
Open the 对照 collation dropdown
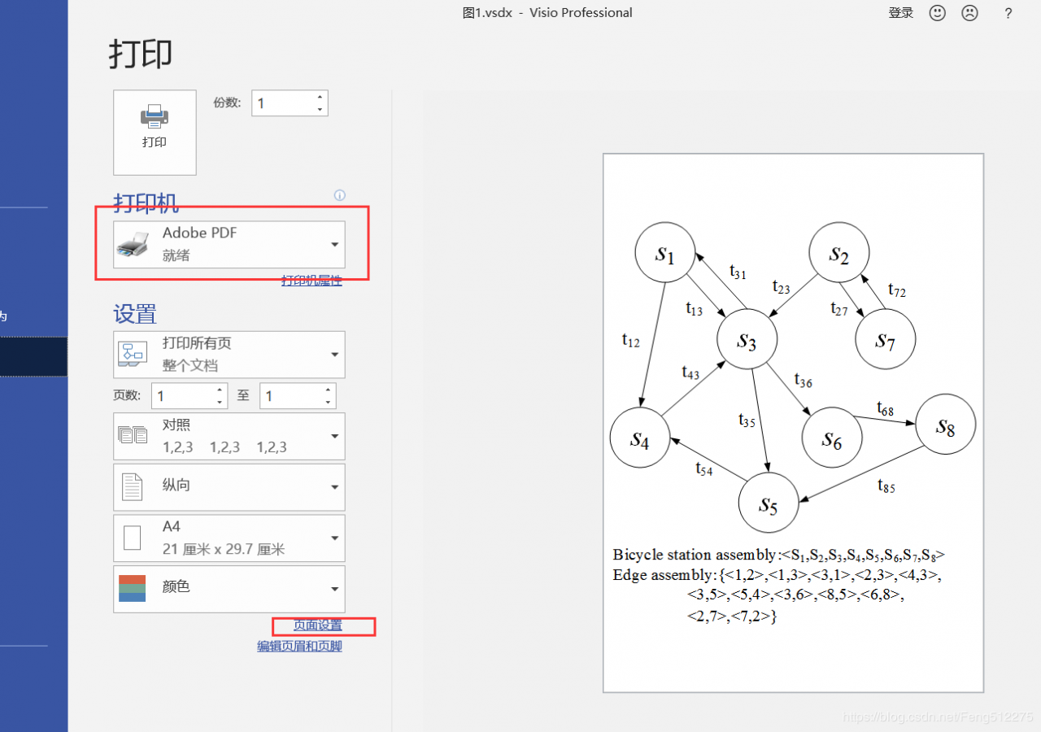[x=229, y=436]
